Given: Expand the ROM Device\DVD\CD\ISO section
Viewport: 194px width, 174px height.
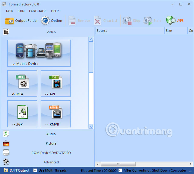Looking at the screenshot, I should tap(51, 153).
